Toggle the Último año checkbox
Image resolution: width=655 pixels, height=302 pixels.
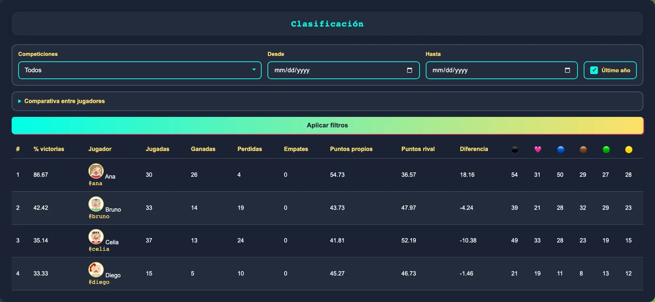click(594, 70)
